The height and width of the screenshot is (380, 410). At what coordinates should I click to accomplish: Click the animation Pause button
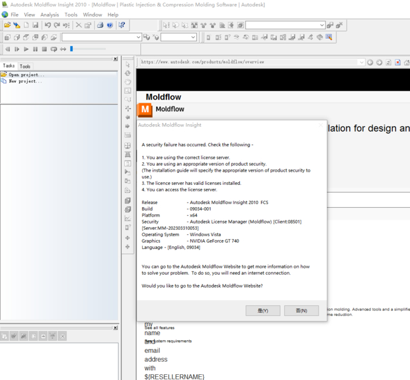click(35, 49)
